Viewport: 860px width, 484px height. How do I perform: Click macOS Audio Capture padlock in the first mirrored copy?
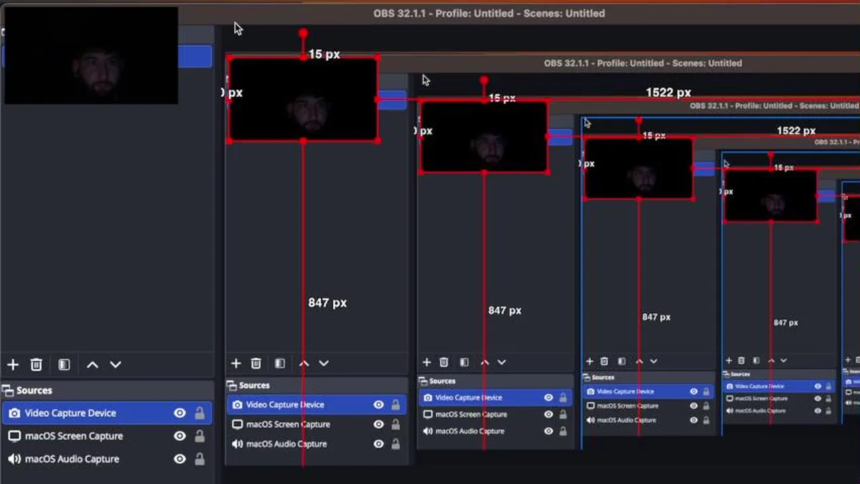click(396, 444)
